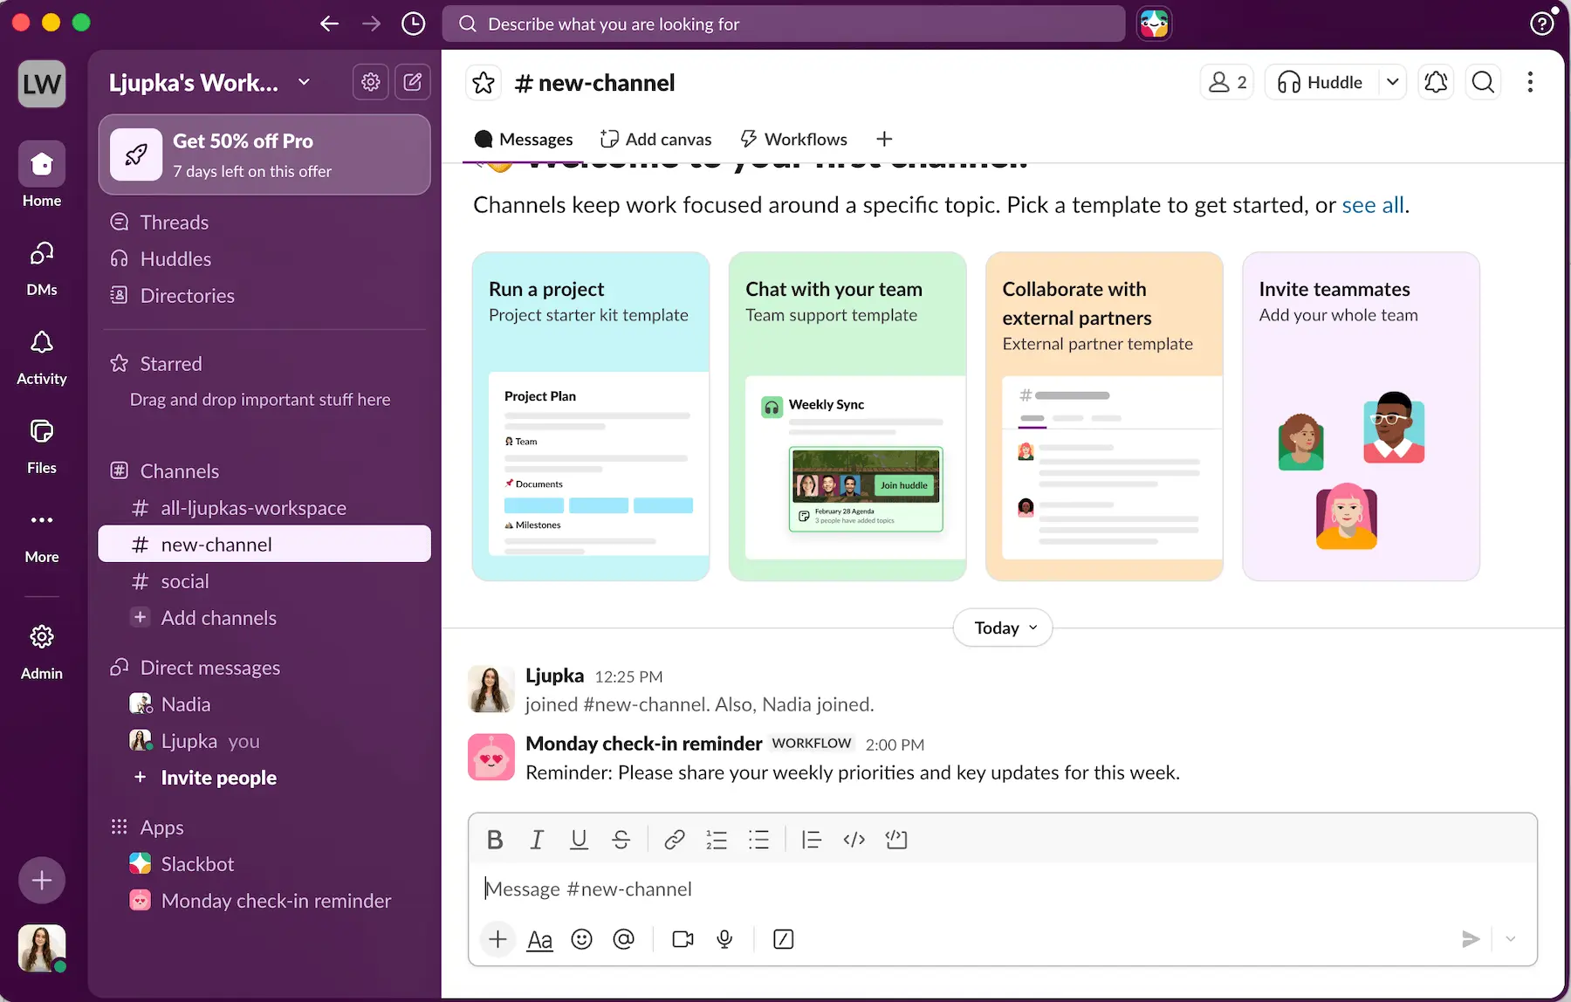Open send options dropdown arrow
The width and height of the screenshot is (1571, 1002).
coord(1511,939)
